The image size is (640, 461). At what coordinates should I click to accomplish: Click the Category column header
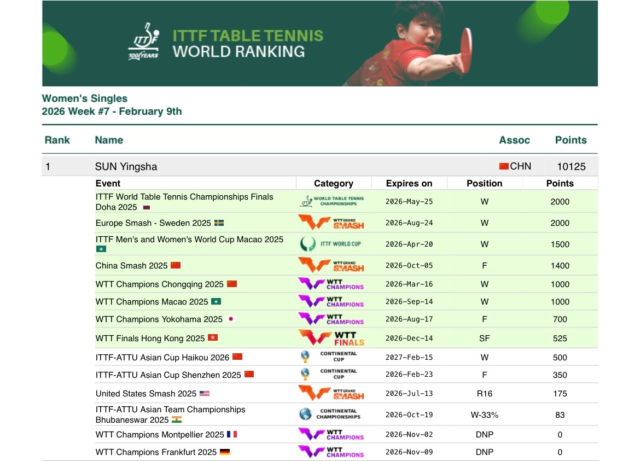334,183
